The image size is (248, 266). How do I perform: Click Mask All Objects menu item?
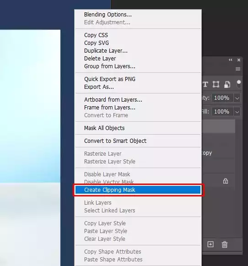(x=104, y=128)
